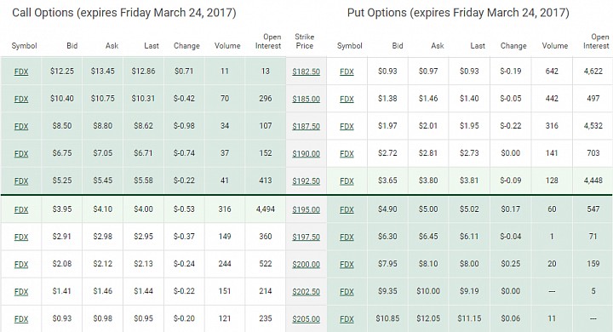Click FDX call symbol with $10.40 bid
This screenshot has height=332, width=613.
[21, 99]
